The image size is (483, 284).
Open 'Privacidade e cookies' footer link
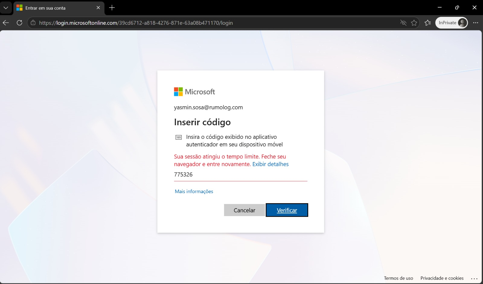tap(442, 278)
